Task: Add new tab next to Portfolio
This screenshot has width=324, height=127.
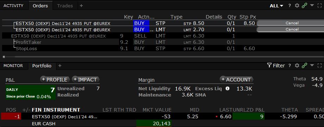Action: [60, 66]
